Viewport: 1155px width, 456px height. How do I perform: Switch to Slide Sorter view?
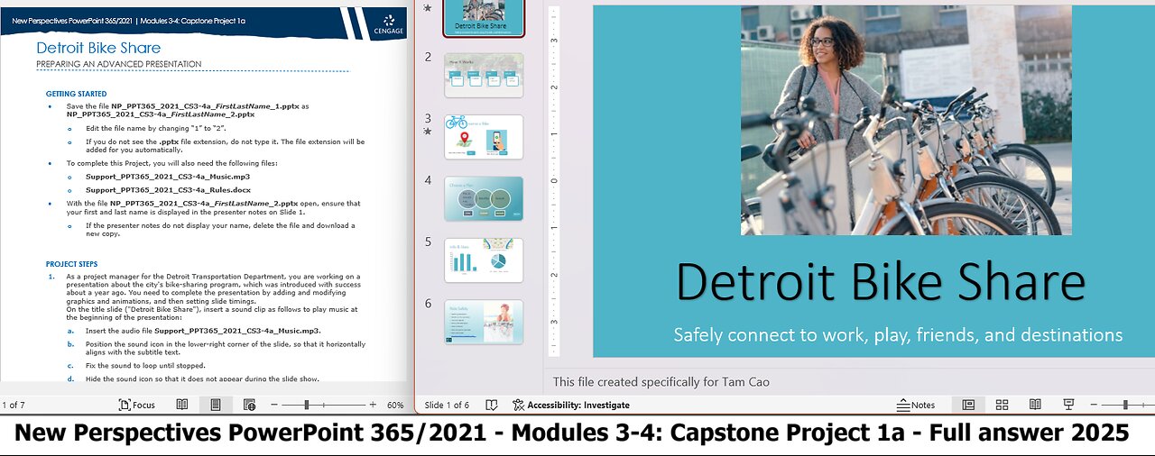coord(1002,406)
